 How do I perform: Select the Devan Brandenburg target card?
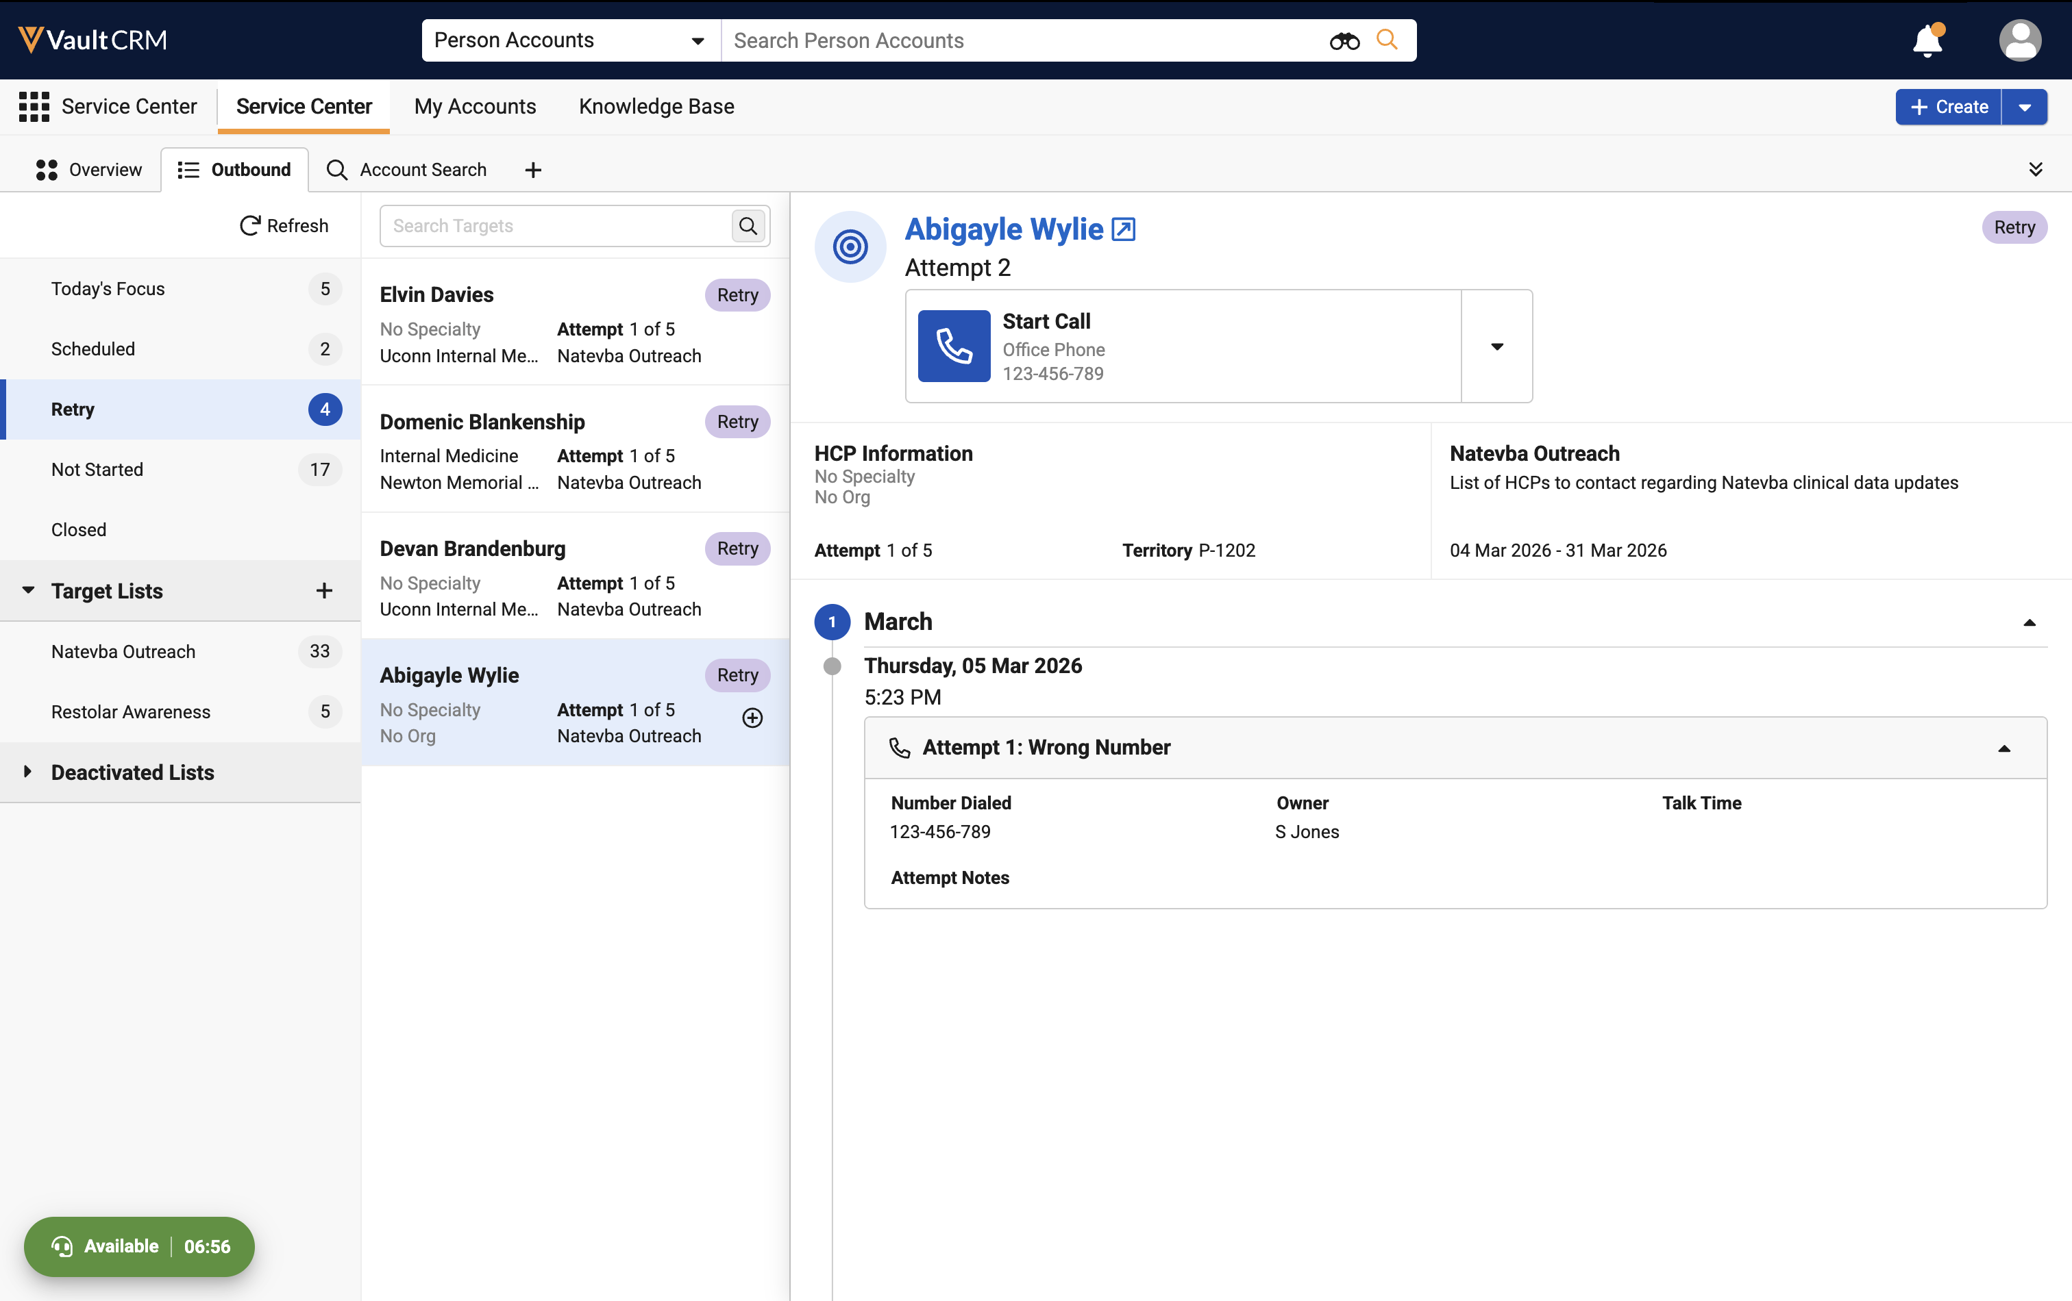point(575,576)
